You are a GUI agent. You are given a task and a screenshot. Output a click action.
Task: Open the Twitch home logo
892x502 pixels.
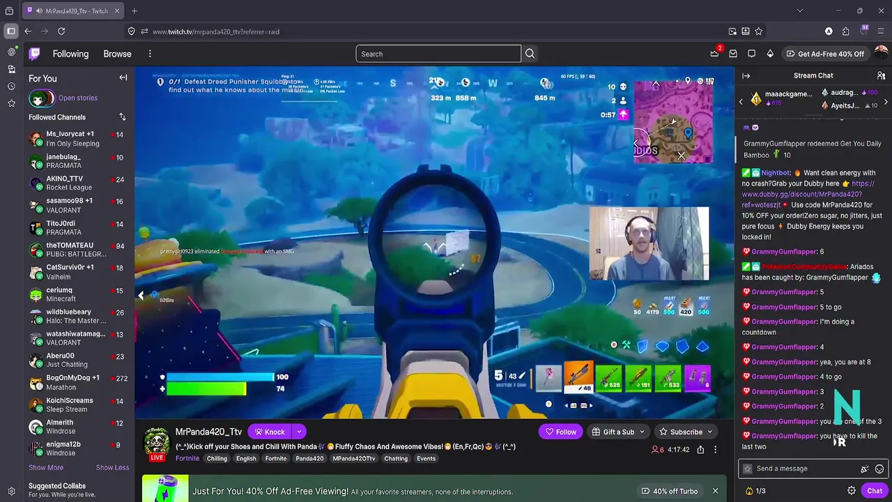click(x=34, y=54)
